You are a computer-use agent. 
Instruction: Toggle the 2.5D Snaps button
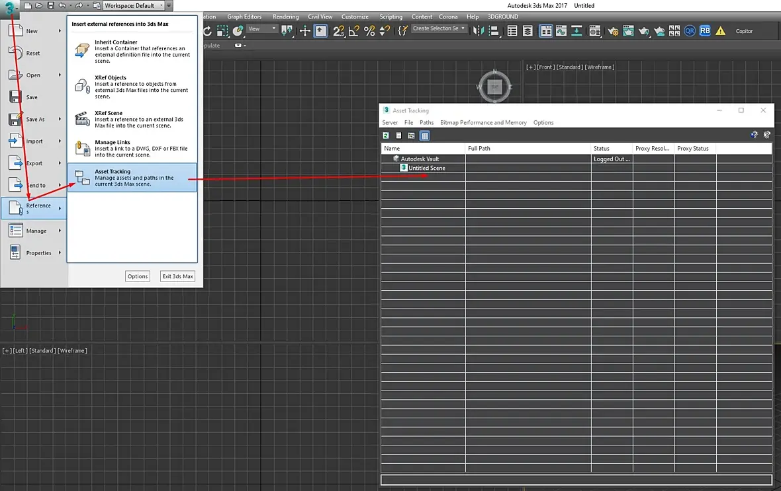[x=339, y=31]
